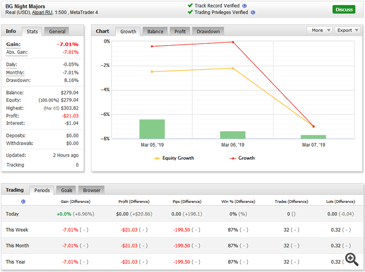Select the Growth chart tab
Screen dimensions: 365x272
point(128,32)
